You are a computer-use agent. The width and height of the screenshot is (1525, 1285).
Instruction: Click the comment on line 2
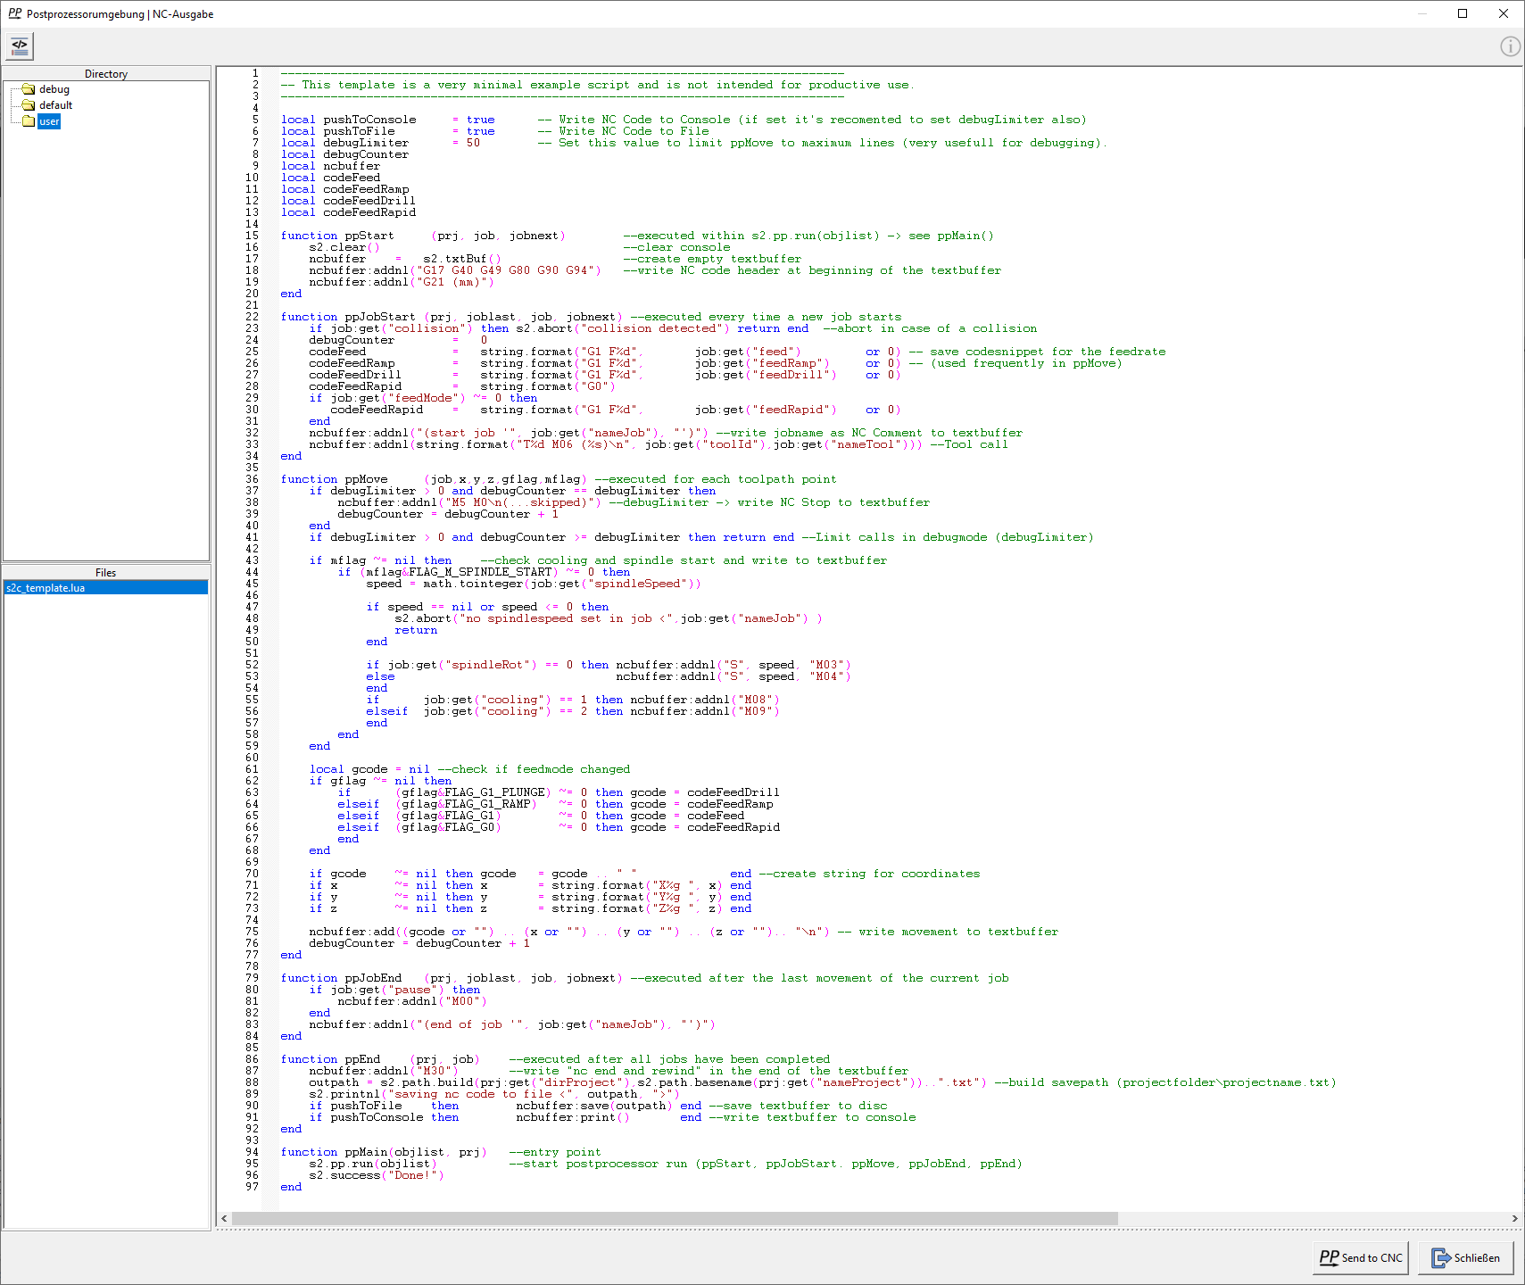pyautogui.click(x=598, y=85)
